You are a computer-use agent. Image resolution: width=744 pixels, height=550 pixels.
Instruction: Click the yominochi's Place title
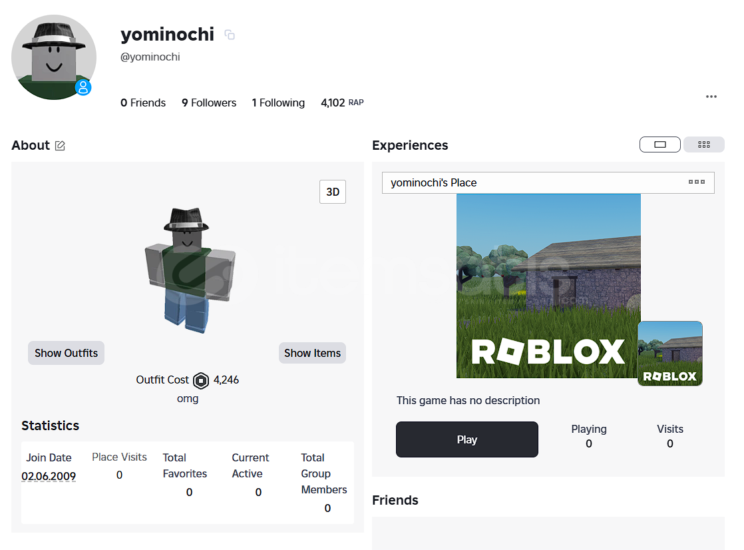[434, 182]
